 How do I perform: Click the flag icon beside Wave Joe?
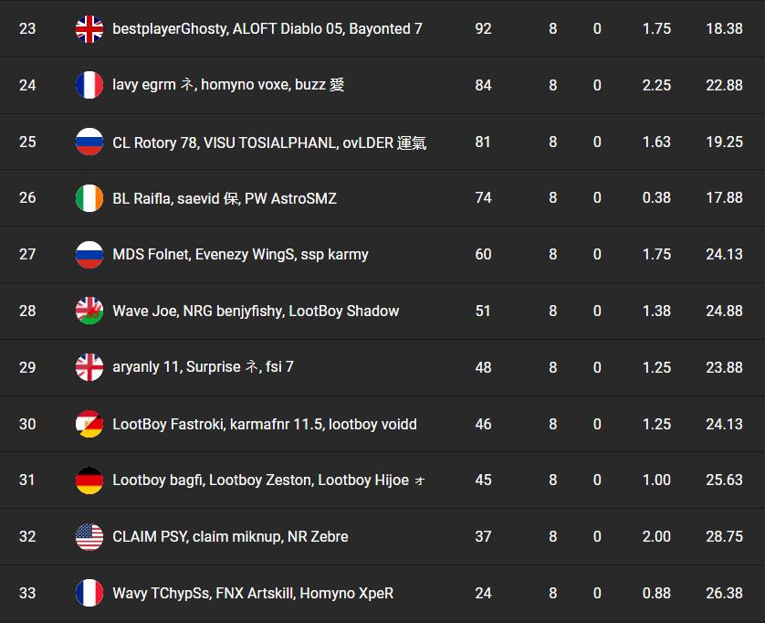click(x=89, y=311)
